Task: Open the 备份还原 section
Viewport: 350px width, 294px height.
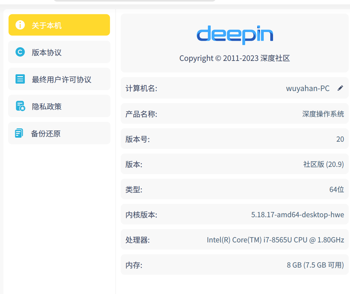Action: pos(59,133)
